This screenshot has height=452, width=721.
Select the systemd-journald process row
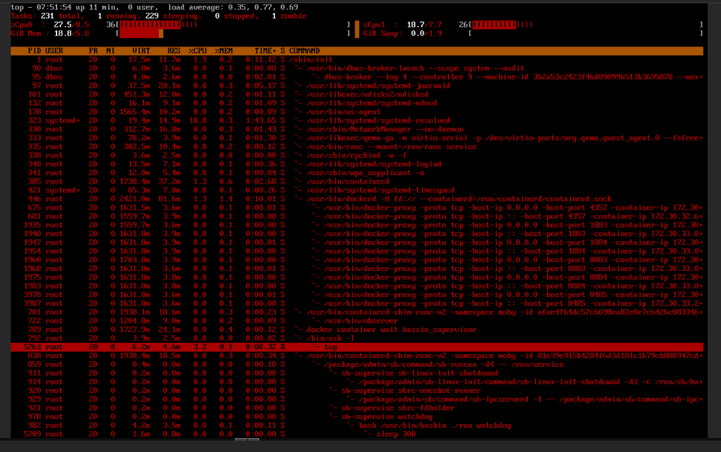(357, 86)
